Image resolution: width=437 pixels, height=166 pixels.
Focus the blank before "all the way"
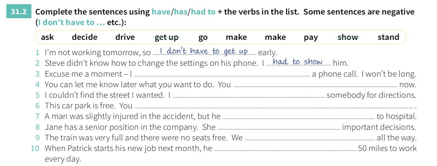point(310,138)
